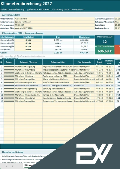Select the Mitarbeiter:in field Sandra Hoffmann
Viewport: 120px width, 169px height.
(x=55, y=22)
